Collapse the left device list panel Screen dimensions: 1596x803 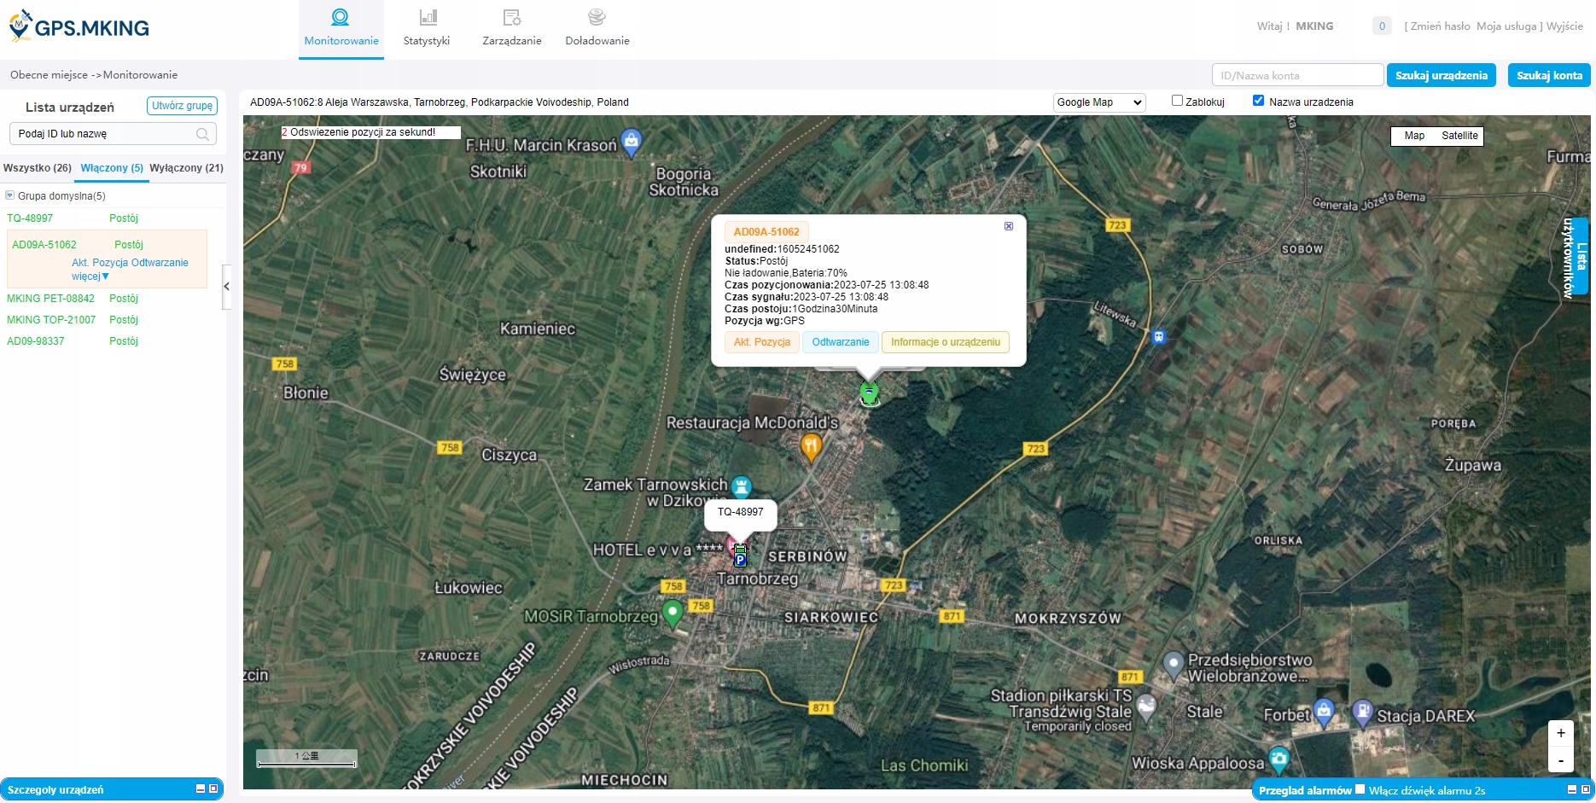[x=226, y=287]
